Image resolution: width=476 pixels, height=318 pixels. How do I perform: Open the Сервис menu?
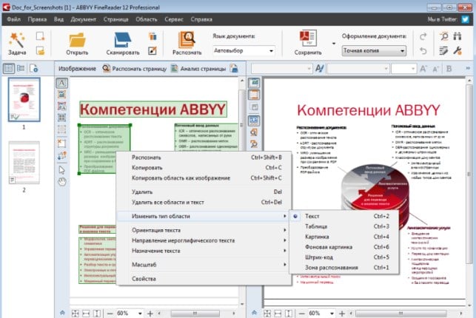pyautogui.click(x=174, y=19)
